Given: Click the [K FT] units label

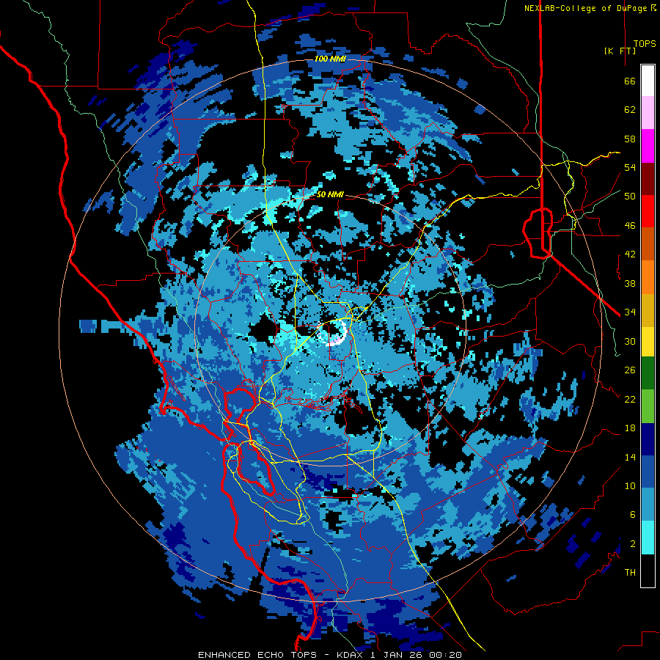Looking at the screenshot, I should click(x=620, y=51).
